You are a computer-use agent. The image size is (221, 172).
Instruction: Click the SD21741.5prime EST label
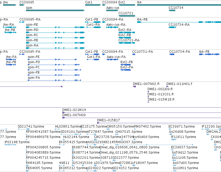coord(31,127)
